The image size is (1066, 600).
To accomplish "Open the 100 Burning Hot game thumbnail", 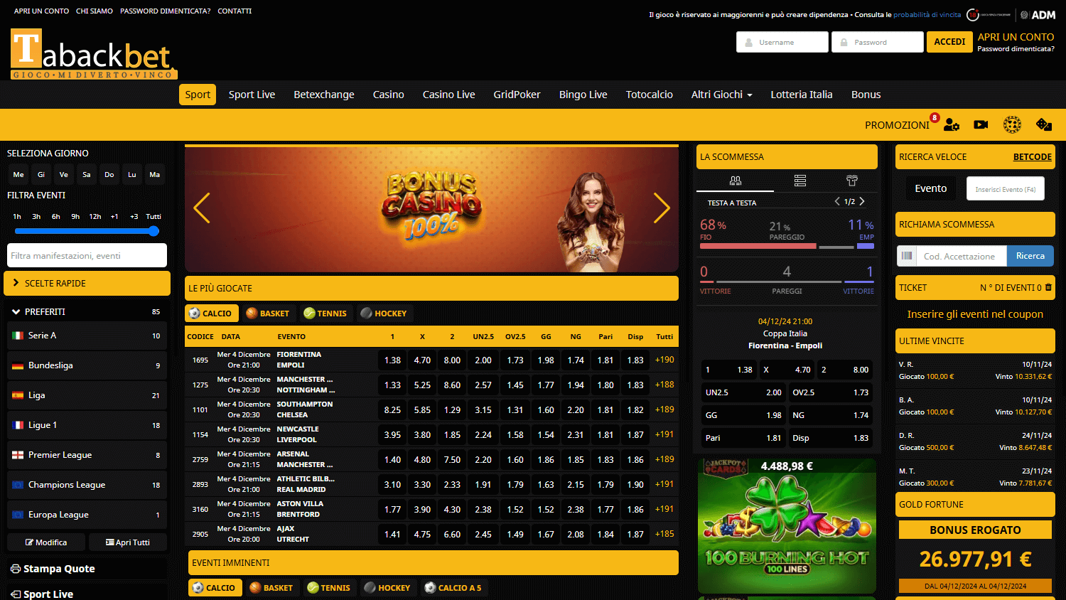I will (x=787, y=526).
